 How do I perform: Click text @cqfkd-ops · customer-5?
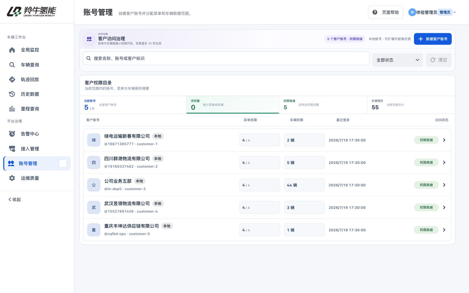coord(127,234)
